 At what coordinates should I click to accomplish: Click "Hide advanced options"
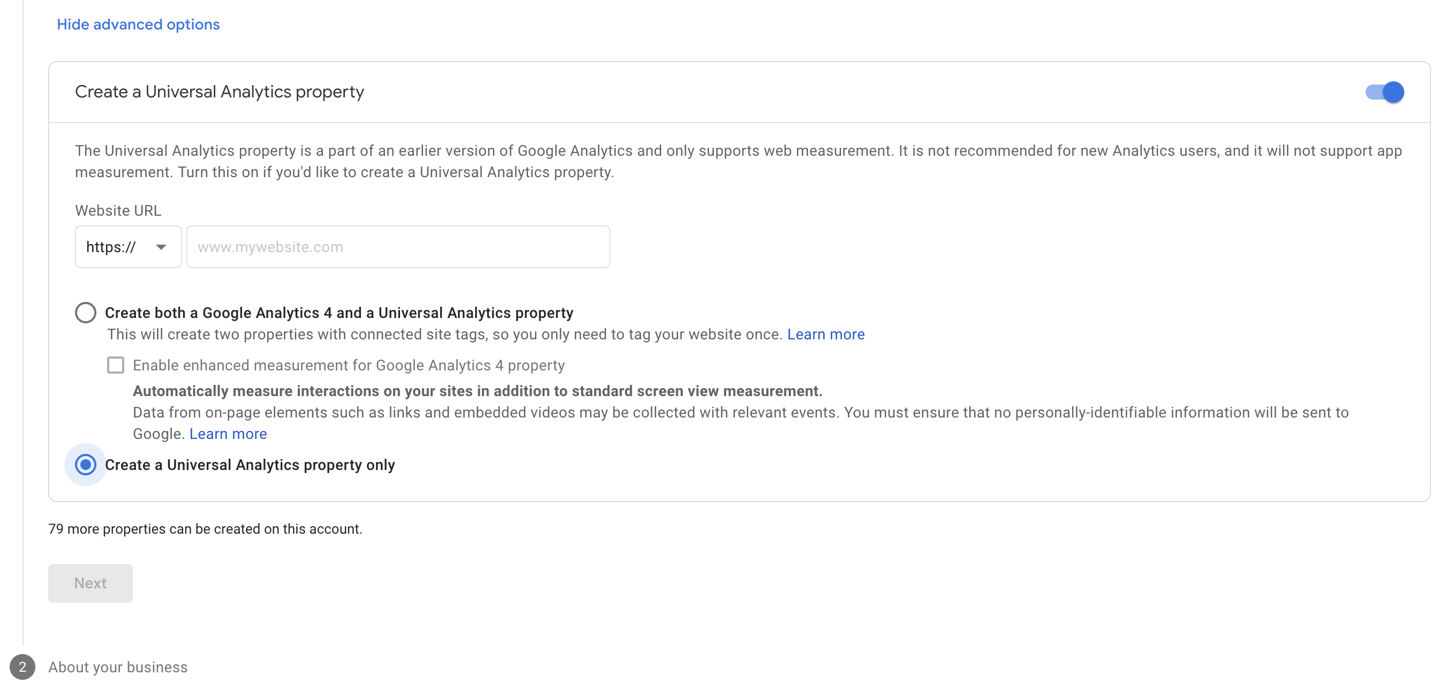(x=138, y=24)
